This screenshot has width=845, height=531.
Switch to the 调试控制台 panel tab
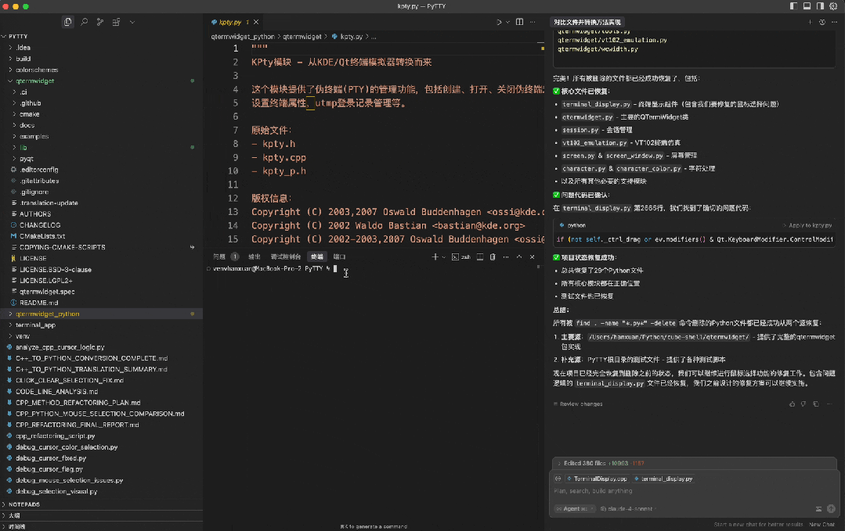pyautogui.click(x=286, y=257)
